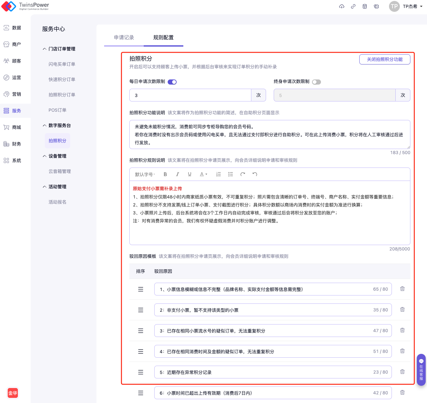Insert an ordered numbered list
The image size is (427, 403).
click(x=218, y=174)
